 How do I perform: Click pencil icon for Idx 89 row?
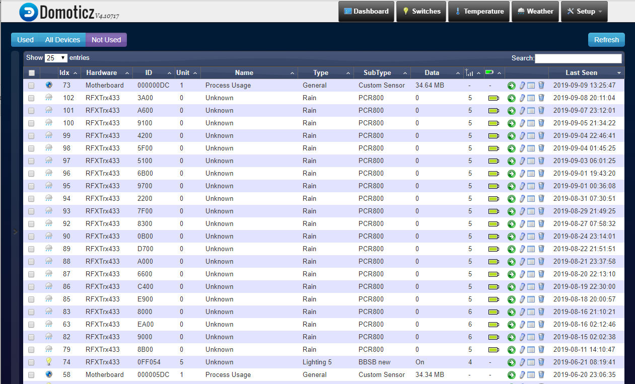[522, 249]
